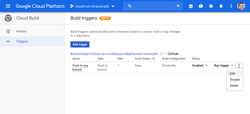Activate Cloud Shell terminal icon
Viewport: 250px width, 114px height.
pyautogui.click(x=191, y=6)
